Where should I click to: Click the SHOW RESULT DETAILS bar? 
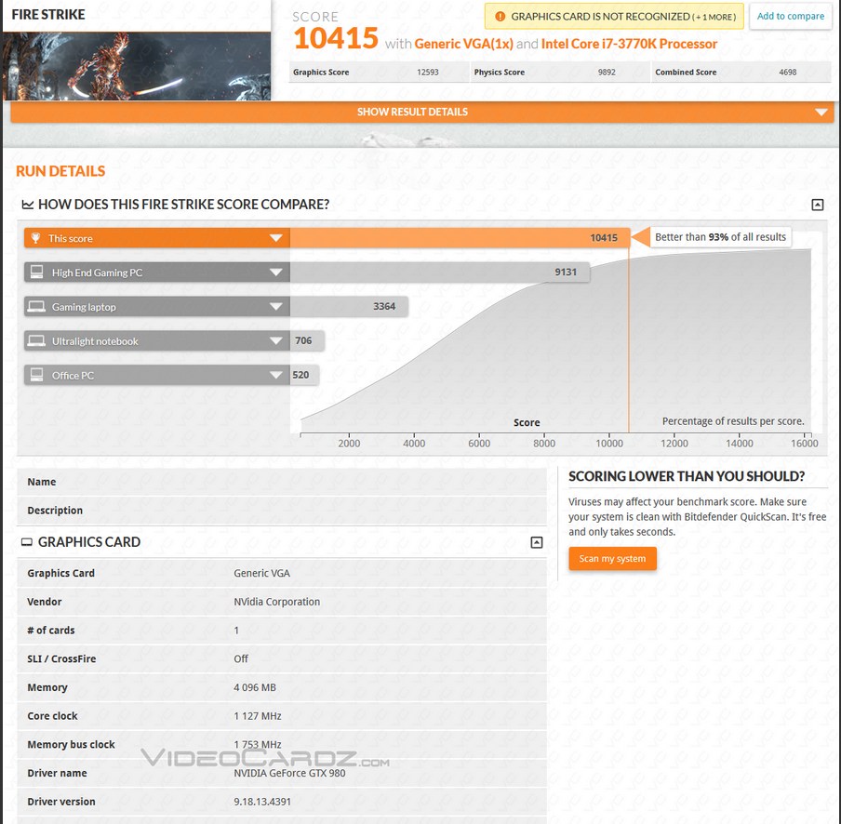(x=422, y=112)
